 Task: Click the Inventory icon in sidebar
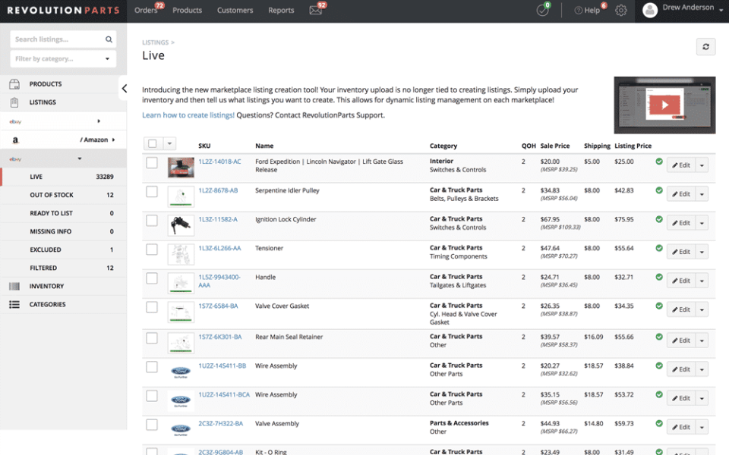12,286
